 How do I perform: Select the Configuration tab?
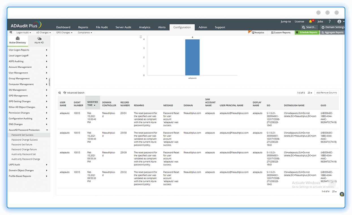pos(182,27)
